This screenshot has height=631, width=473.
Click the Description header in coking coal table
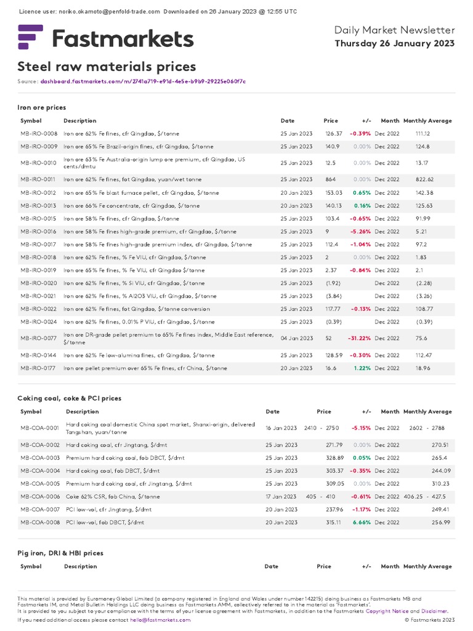[x=82, y=412]
